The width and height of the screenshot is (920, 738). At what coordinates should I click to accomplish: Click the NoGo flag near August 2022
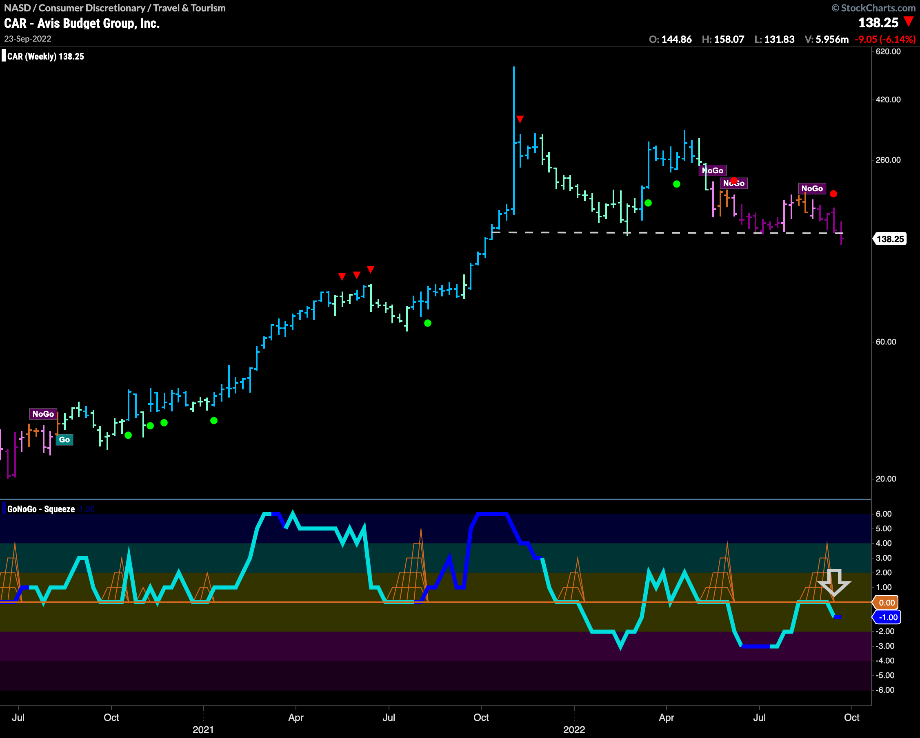pyautogui.click(x=811, y=188)
